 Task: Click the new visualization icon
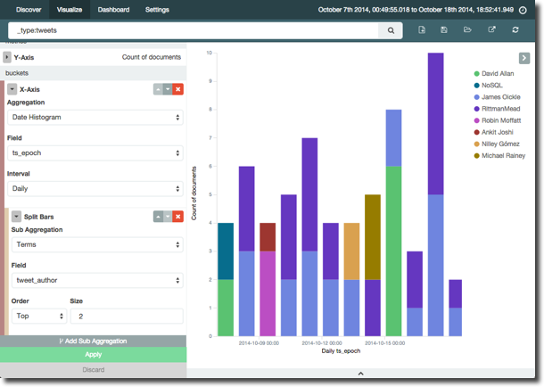click(x=422, y=30)
